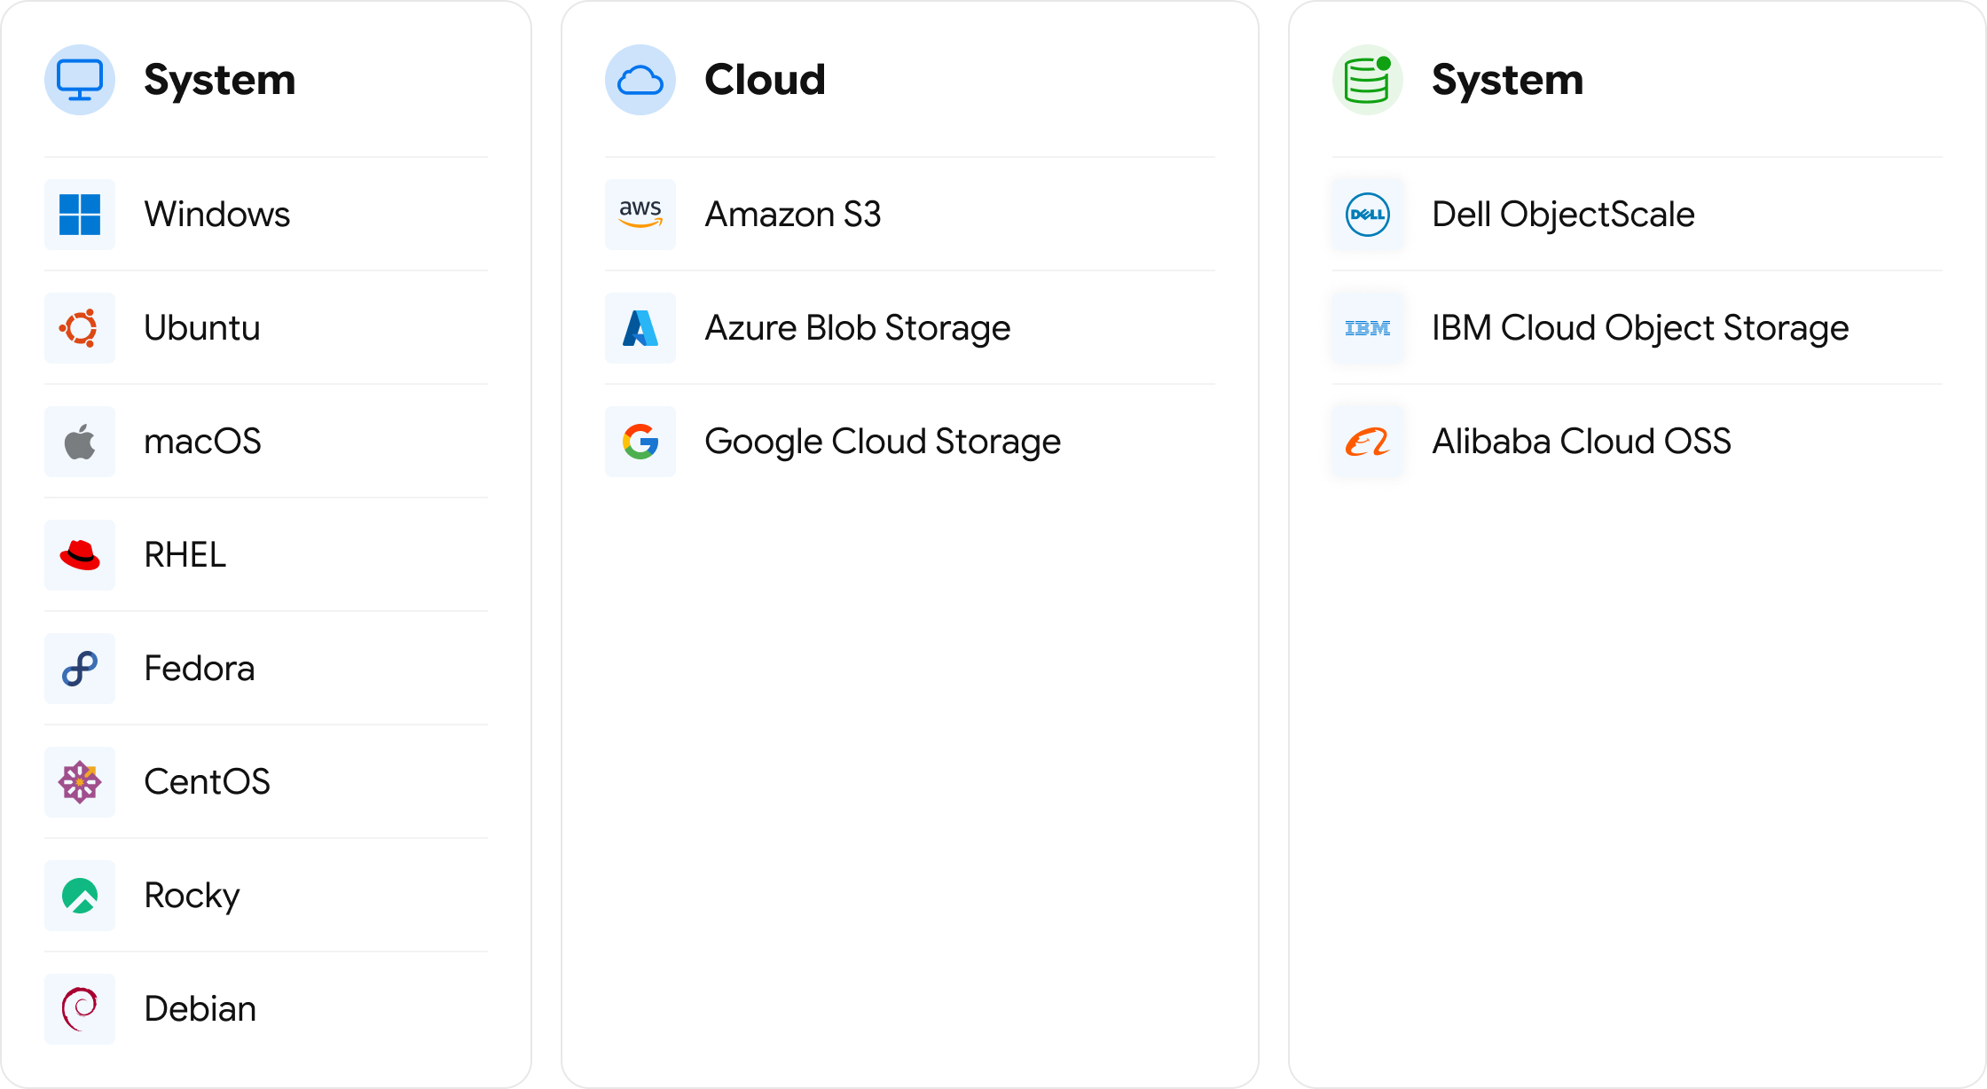Screen dimensions: 1987x1089
Task: Choose Azure Blob Storage text
Action: (x=858, y=328)
